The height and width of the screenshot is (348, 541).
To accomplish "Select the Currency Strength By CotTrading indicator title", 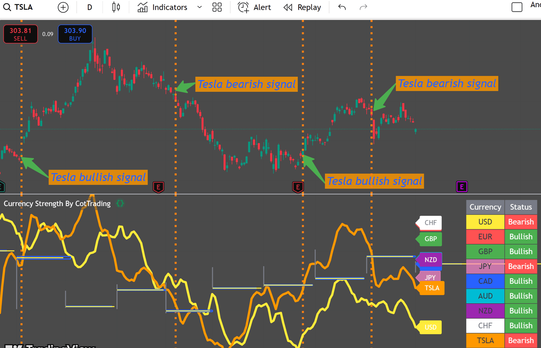I will point(57,204).
